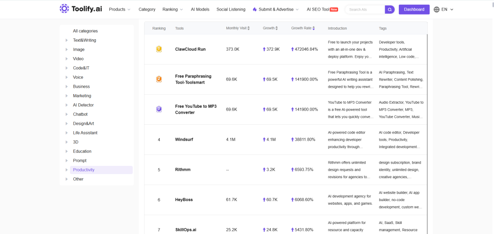This screenshot has width=494, height=234.
Task: Expand the Productivity category arrow
Action: pos(66,170)
